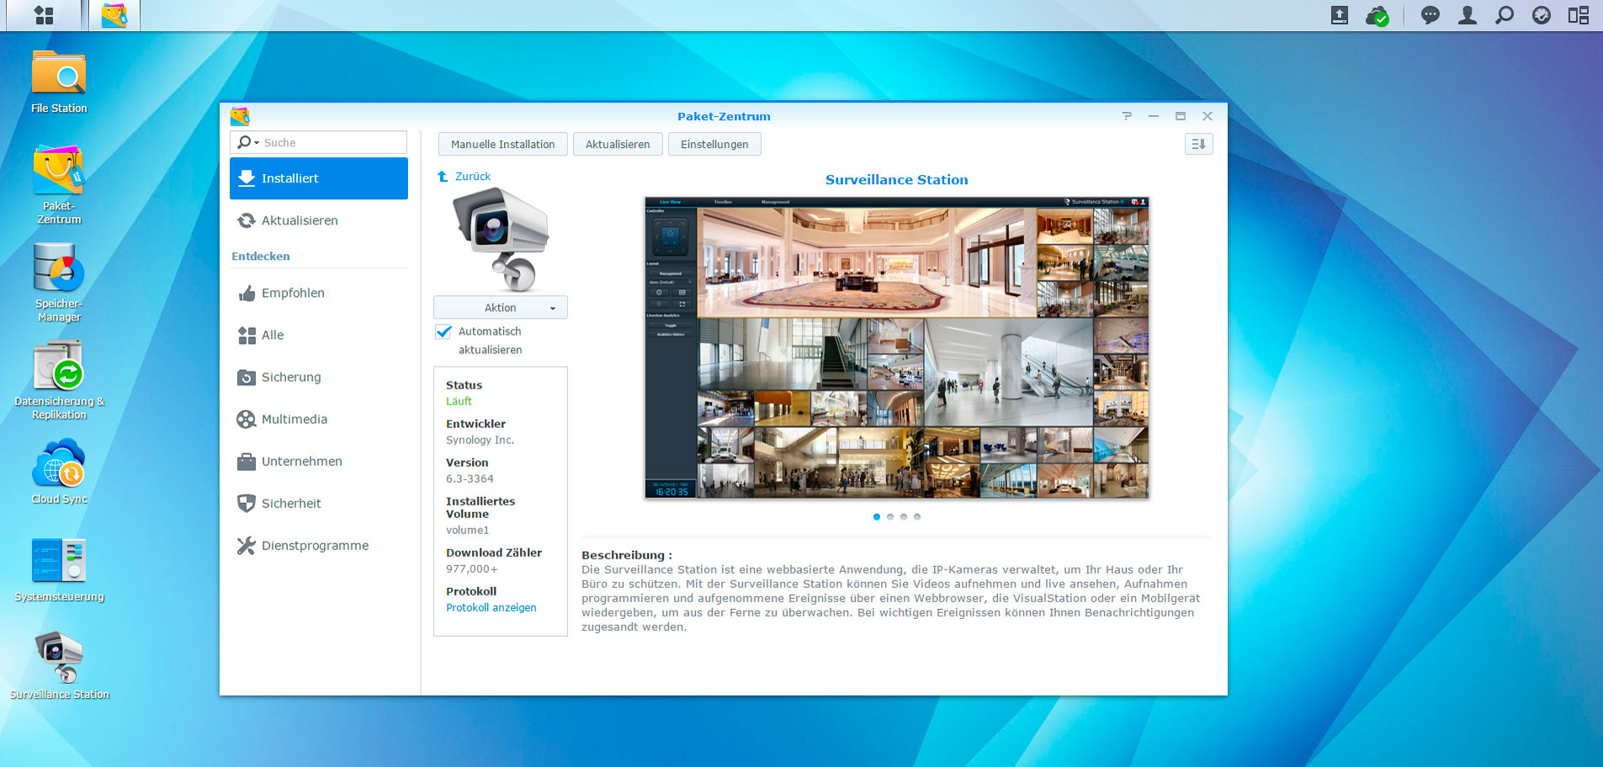Open the Dienstprogramme category
The image size is (1603, 767).
click(x=319, y=545)
